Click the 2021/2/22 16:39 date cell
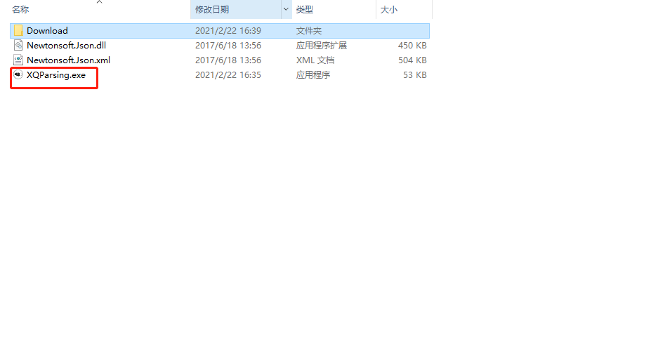658x347 pixels. point(228,31)
